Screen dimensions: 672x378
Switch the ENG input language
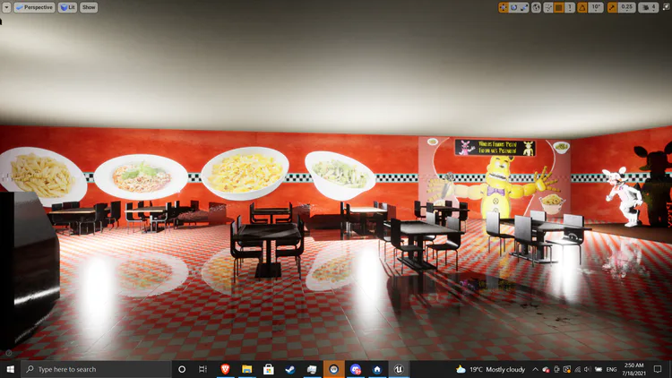point(612,369)
